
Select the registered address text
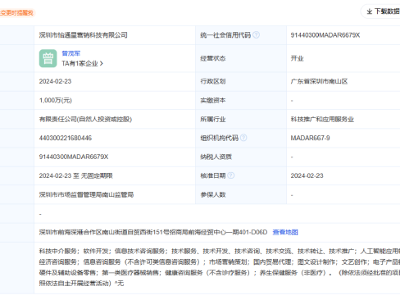point(153,232)
